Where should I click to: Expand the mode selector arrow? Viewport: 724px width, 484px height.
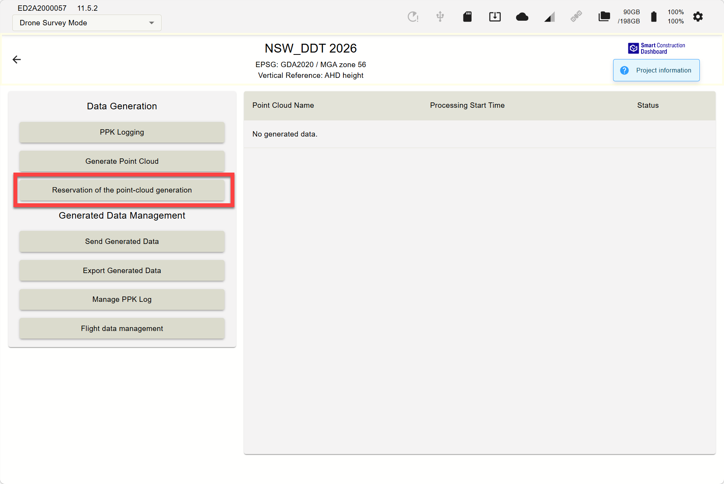[x=152, y=23]
